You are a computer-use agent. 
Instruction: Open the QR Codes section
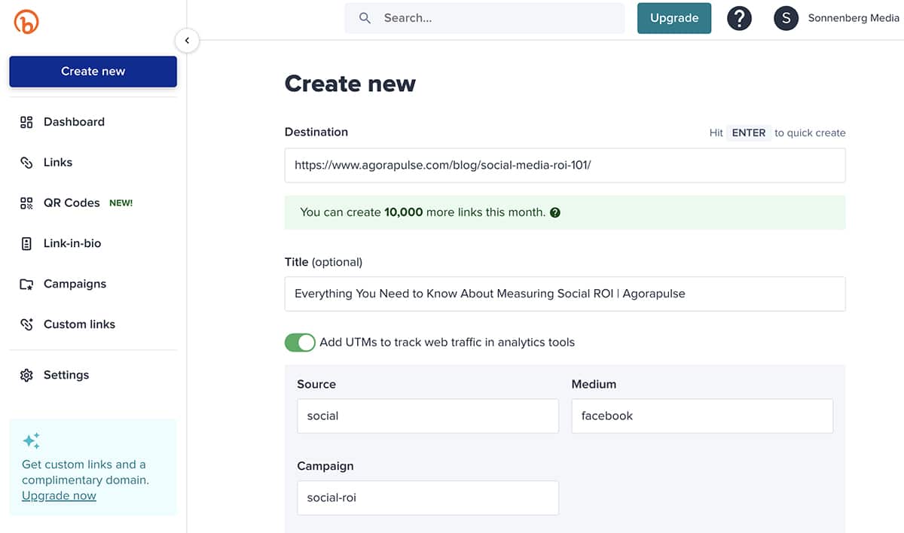(x=72, y=203)
